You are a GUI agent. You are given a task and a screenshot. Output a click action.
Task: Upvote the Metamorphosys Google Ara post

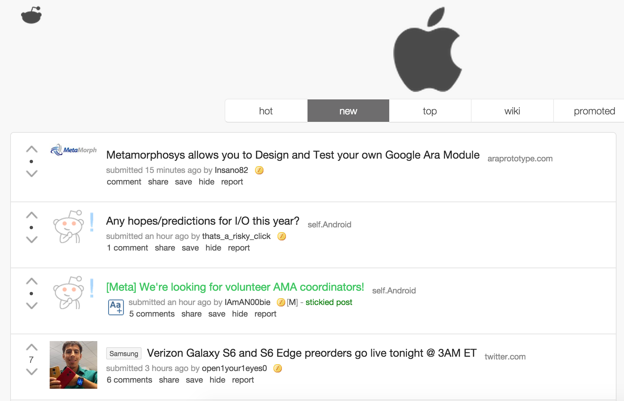pos(32,149)
